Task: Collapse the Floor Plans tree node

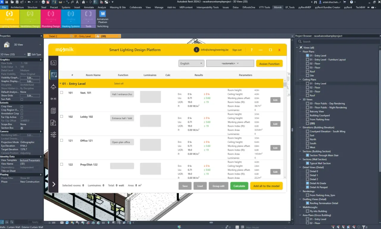Action: (300, 52)
